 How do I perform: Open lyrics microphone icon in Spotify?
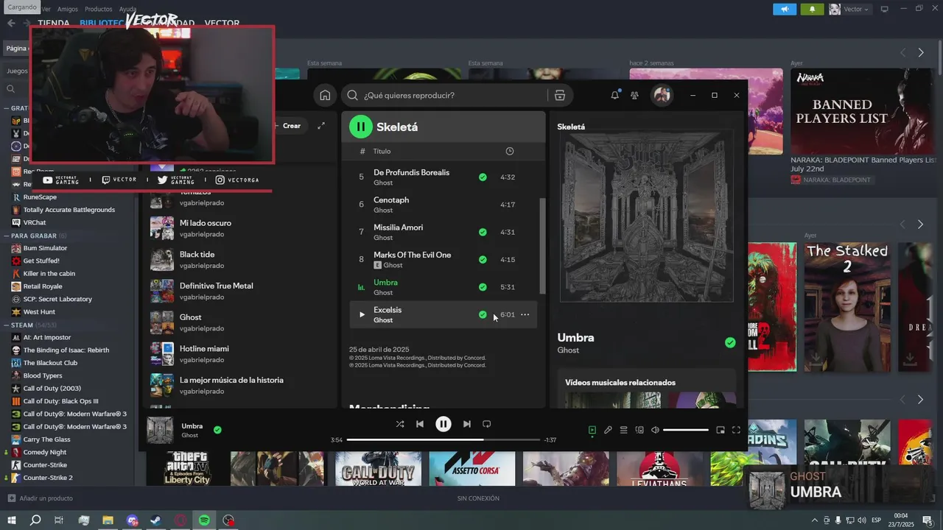608,430
